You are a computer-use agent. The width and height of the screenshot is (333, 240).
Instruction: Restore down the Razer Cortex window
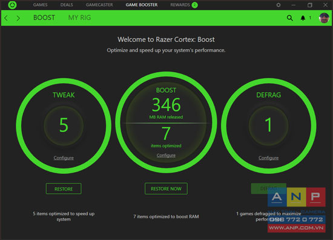coord(309,5)
